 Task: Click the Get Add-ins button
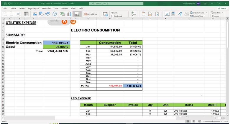[91, 14]
